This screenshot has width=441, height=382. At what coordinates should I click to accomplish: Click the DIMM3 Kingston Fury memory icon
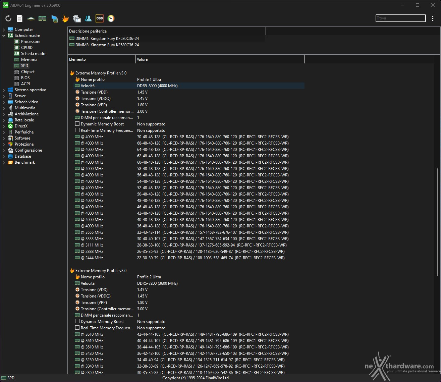tap(72, 45)
